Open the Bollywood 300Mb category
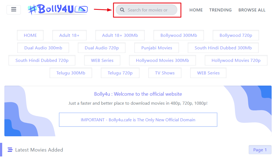This screenshot has height=163, width=273. (179, 35)
